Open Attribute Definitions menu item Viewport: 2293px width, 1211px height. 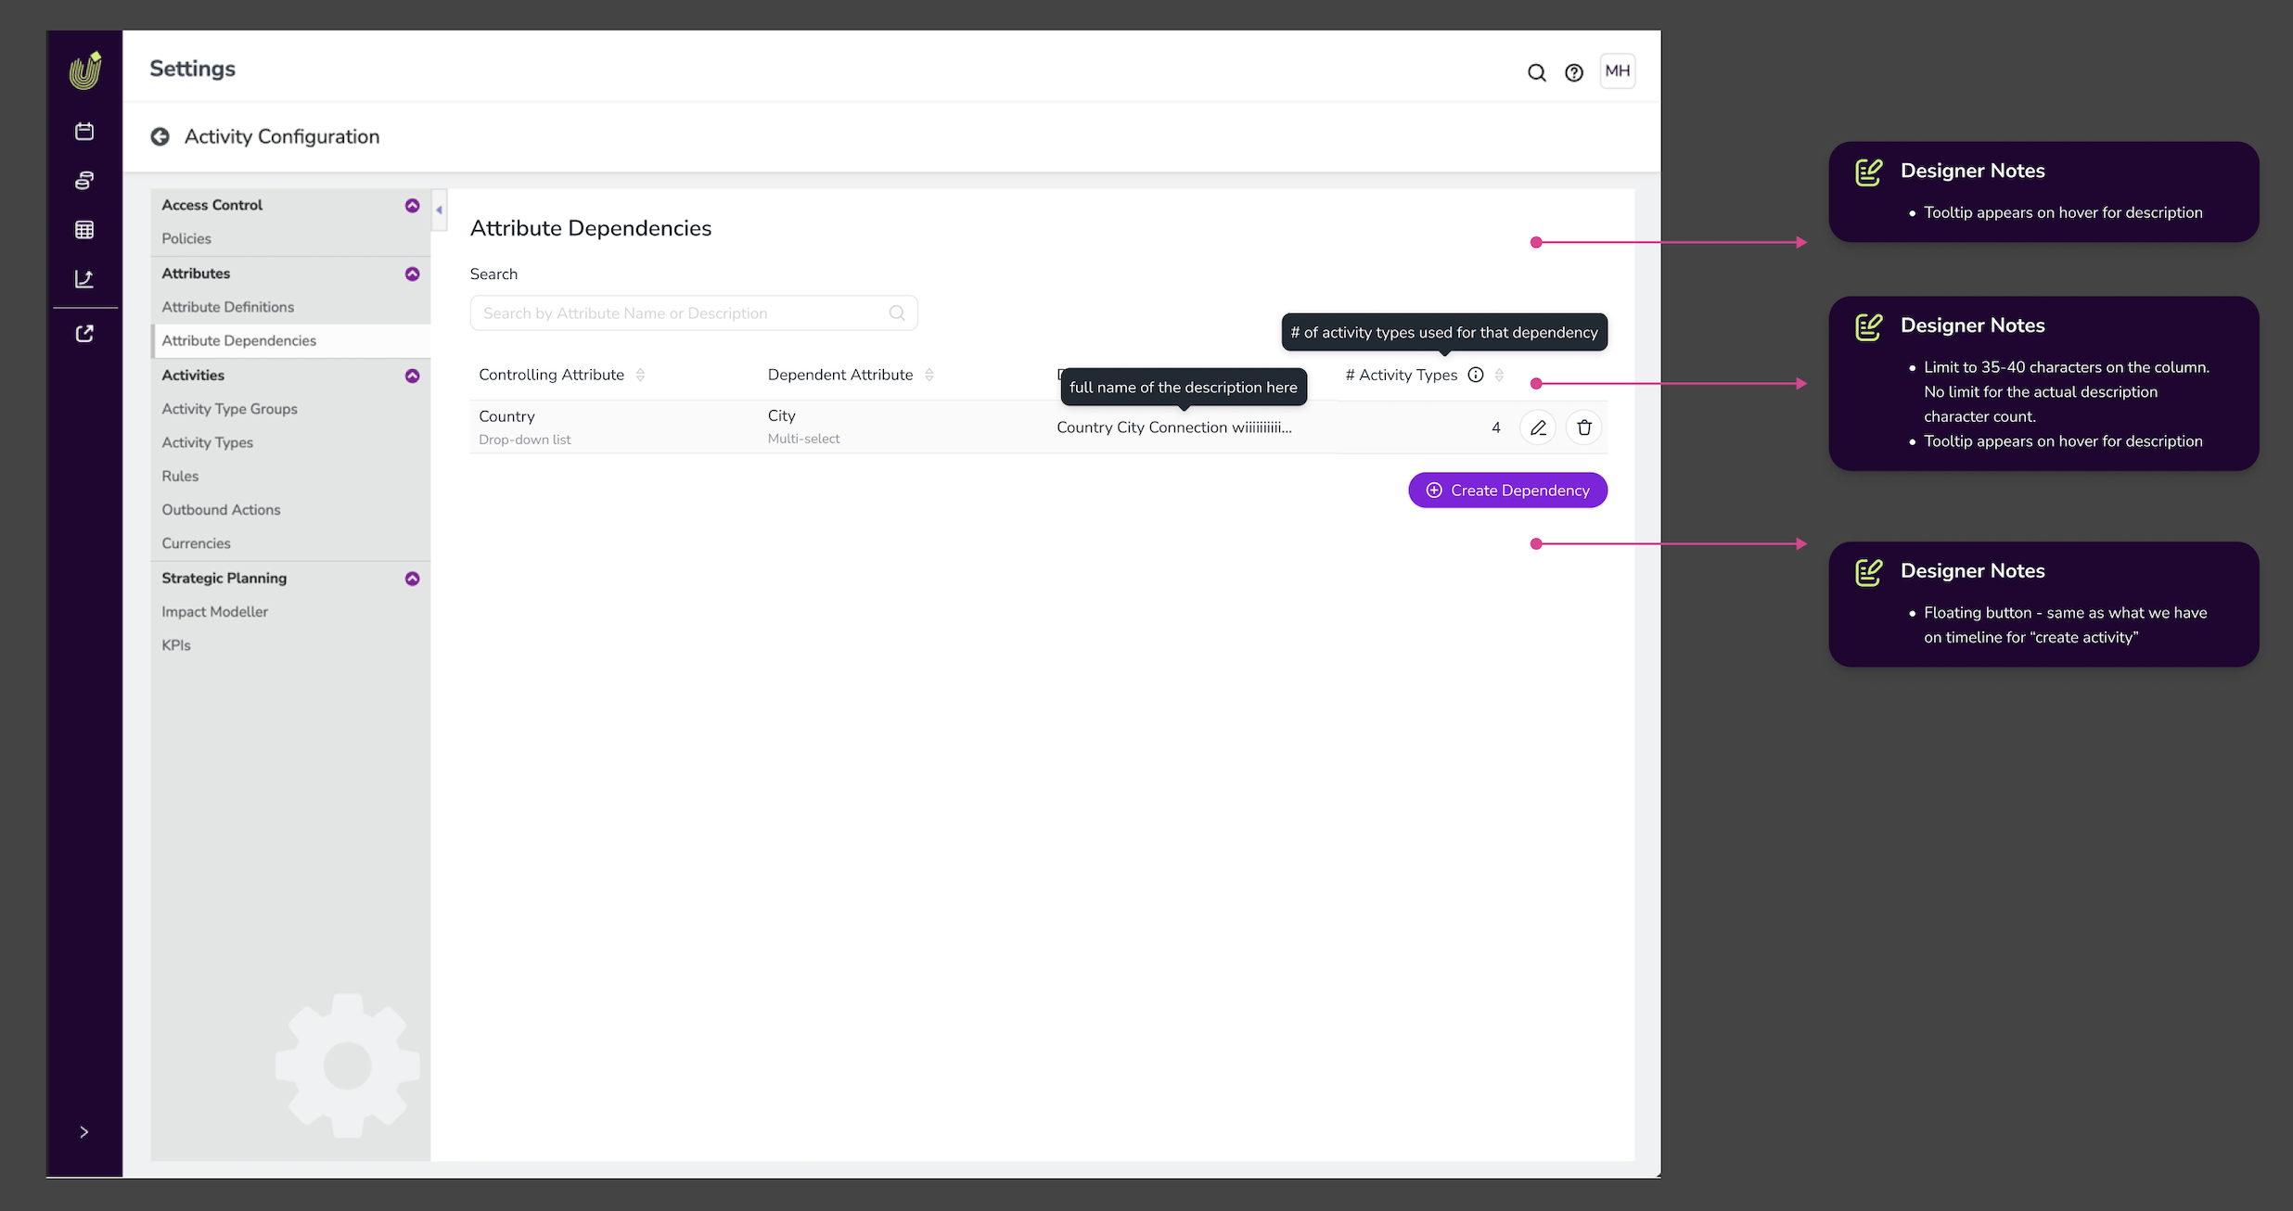coord(227,307)
